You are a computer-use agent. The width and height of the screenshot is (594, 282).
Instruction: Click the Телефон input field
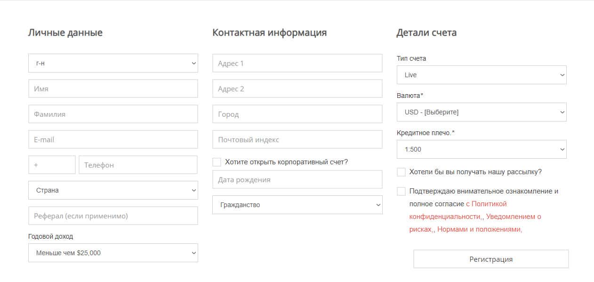tap(138, 165)
